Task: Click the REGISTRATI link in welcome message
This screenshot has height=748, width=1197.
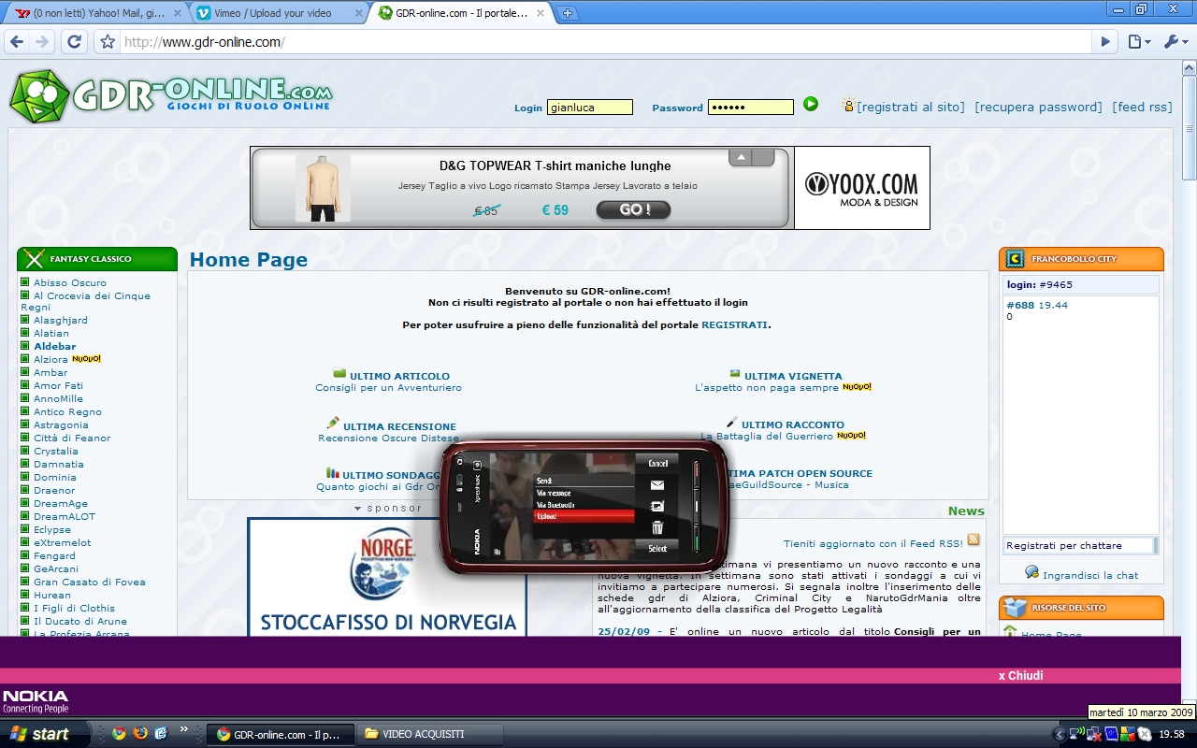Action: (735, 324)
